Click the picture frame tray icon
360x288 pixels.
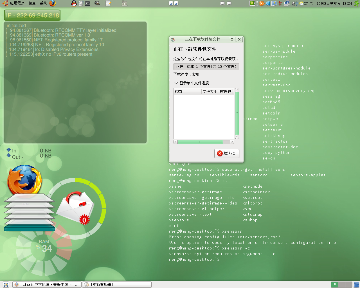coord(274,3)
